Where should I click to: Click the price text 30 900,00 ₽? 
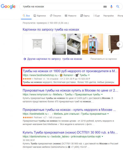pos(29,140)
